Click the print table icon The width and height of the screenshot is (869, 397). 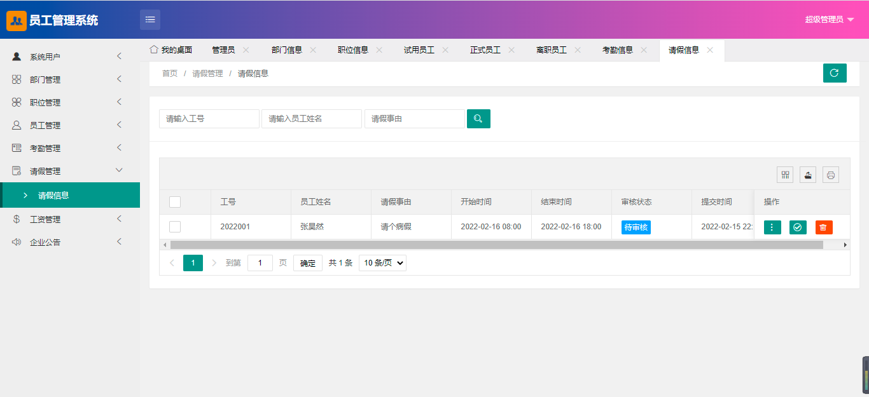830,175
